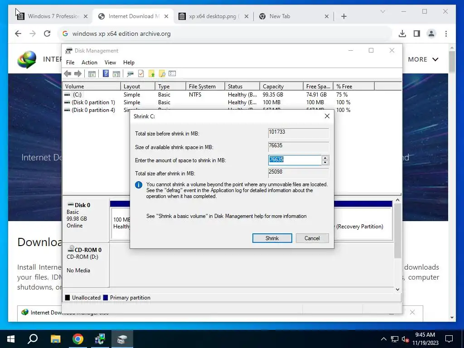Image resolution: width=464 pixels, height=348 pixels.
Task: Open File Explorer from taskbar
Action: coord(55,339)
